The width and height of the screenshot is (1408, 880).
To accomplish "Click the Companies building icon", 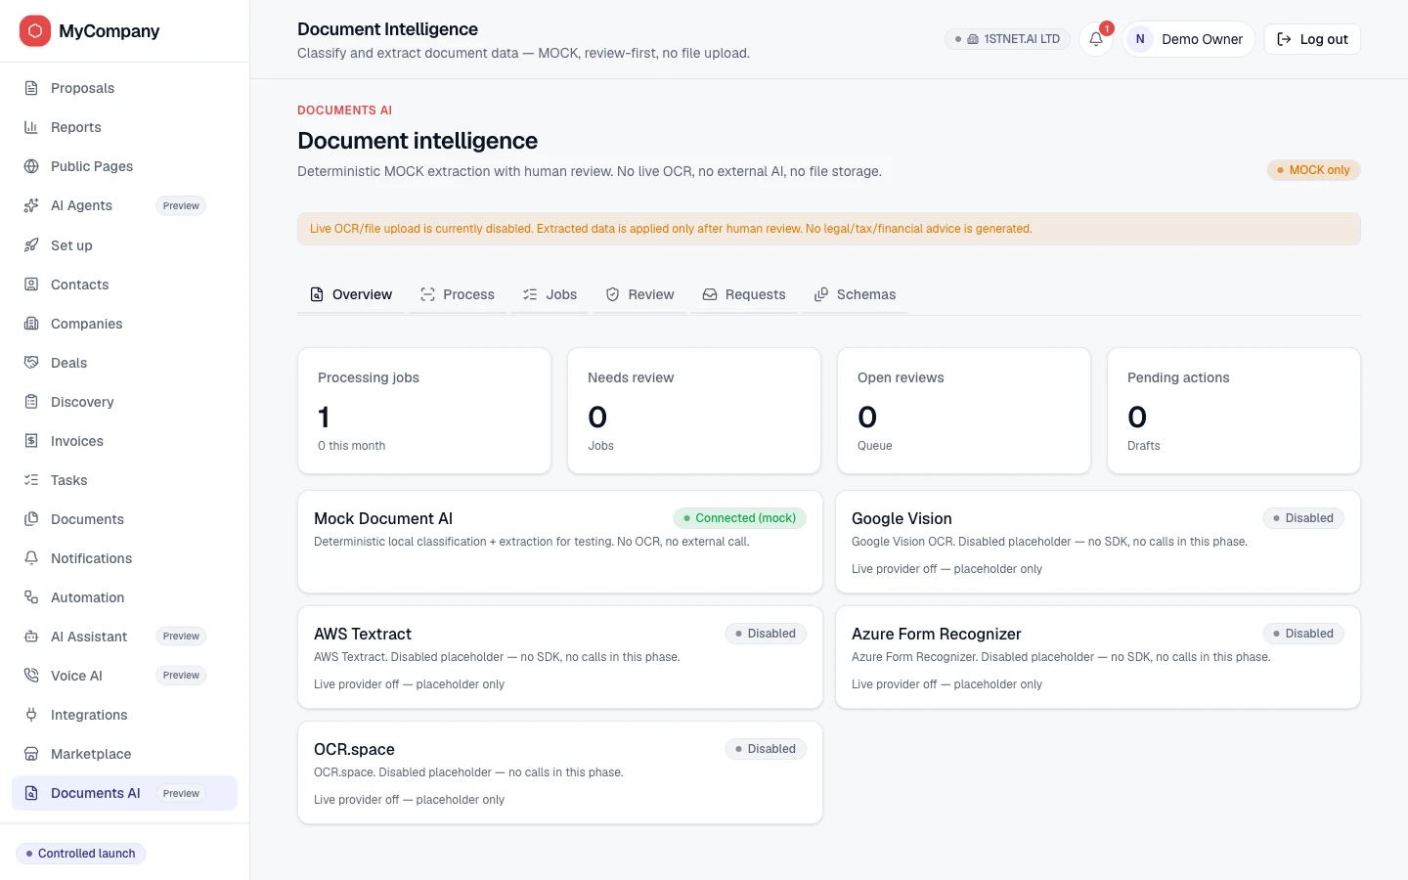I will click(31, 324).
